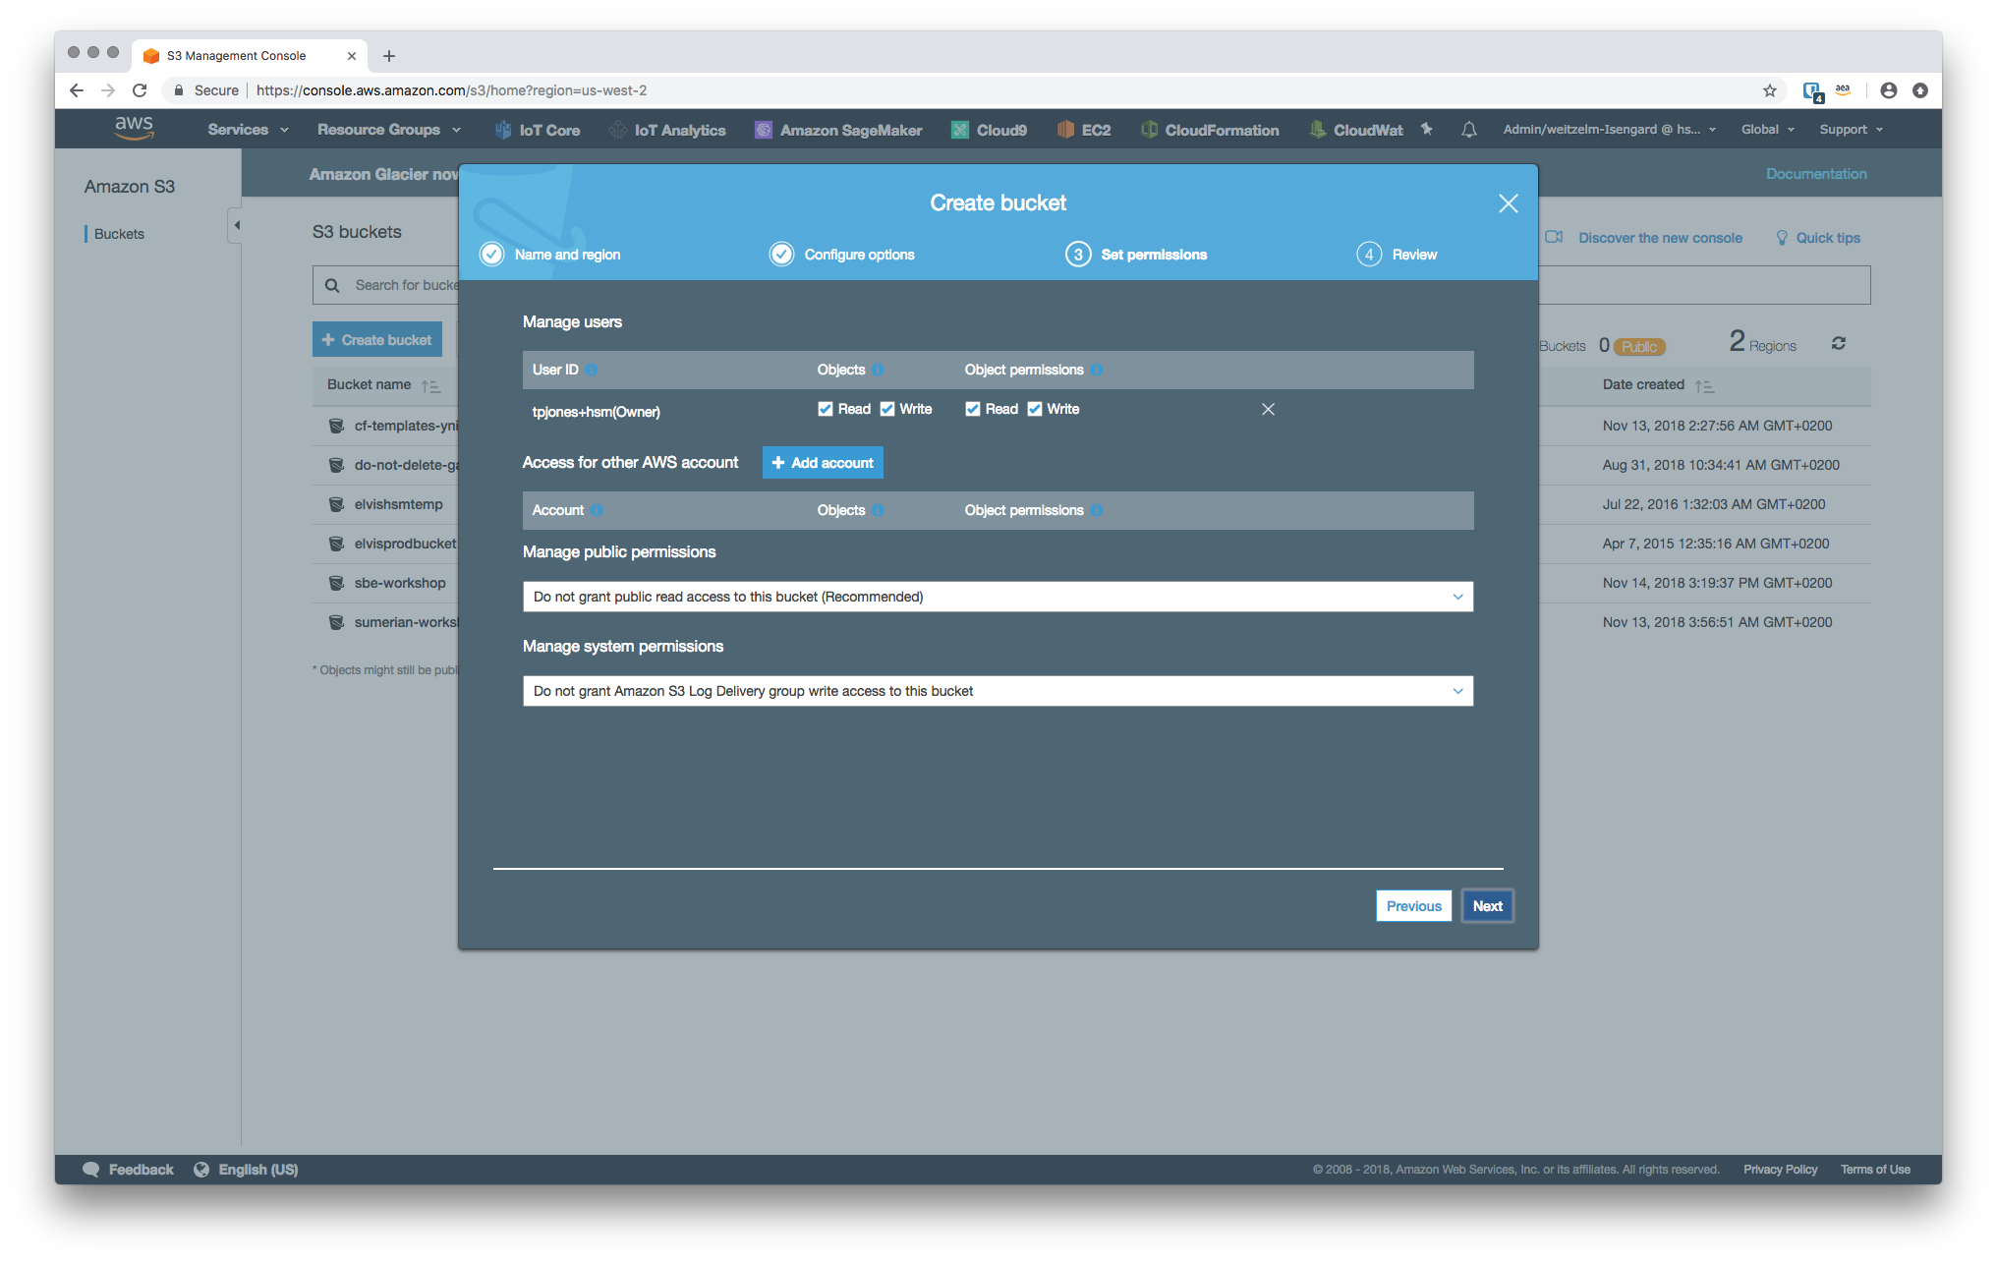Screen dimensions: 1997x1263
Task: Click Objects info icon in other AWS account table
Action: tap(878, 510)
